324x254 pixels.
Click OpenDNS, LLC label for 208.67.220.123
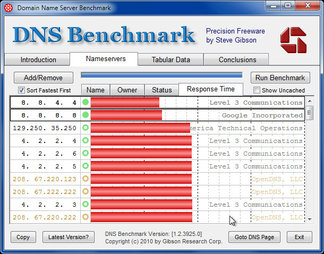[x=277, y=179]
